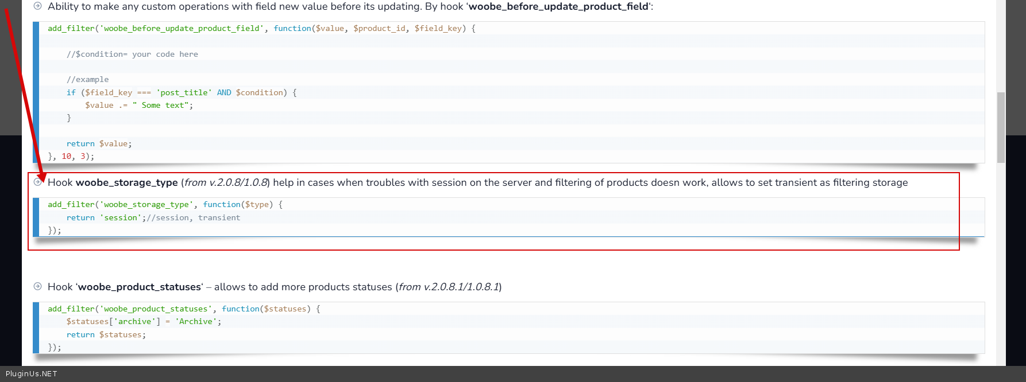This screenshot has width=1026, height=382.
Task: Click the PluginUs.NET footer label
Action: [32, 374]
